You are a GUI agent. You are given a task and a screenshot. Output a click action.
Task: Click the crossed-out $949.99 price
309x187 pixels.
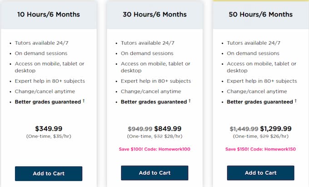point(140,129)
